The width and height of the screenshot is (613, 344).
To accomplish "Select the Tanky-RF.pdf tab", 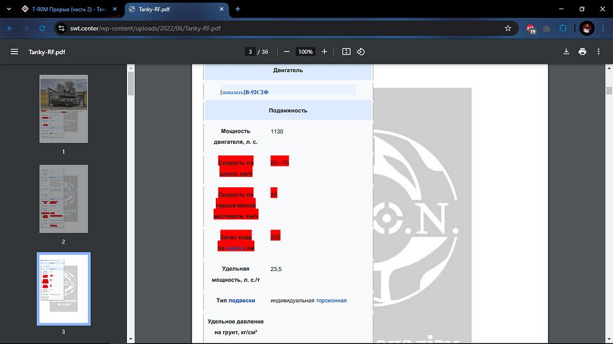I will coord(176,9).
